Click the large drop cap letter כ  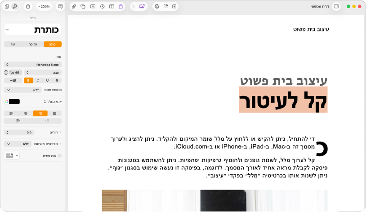coord(322,149)
